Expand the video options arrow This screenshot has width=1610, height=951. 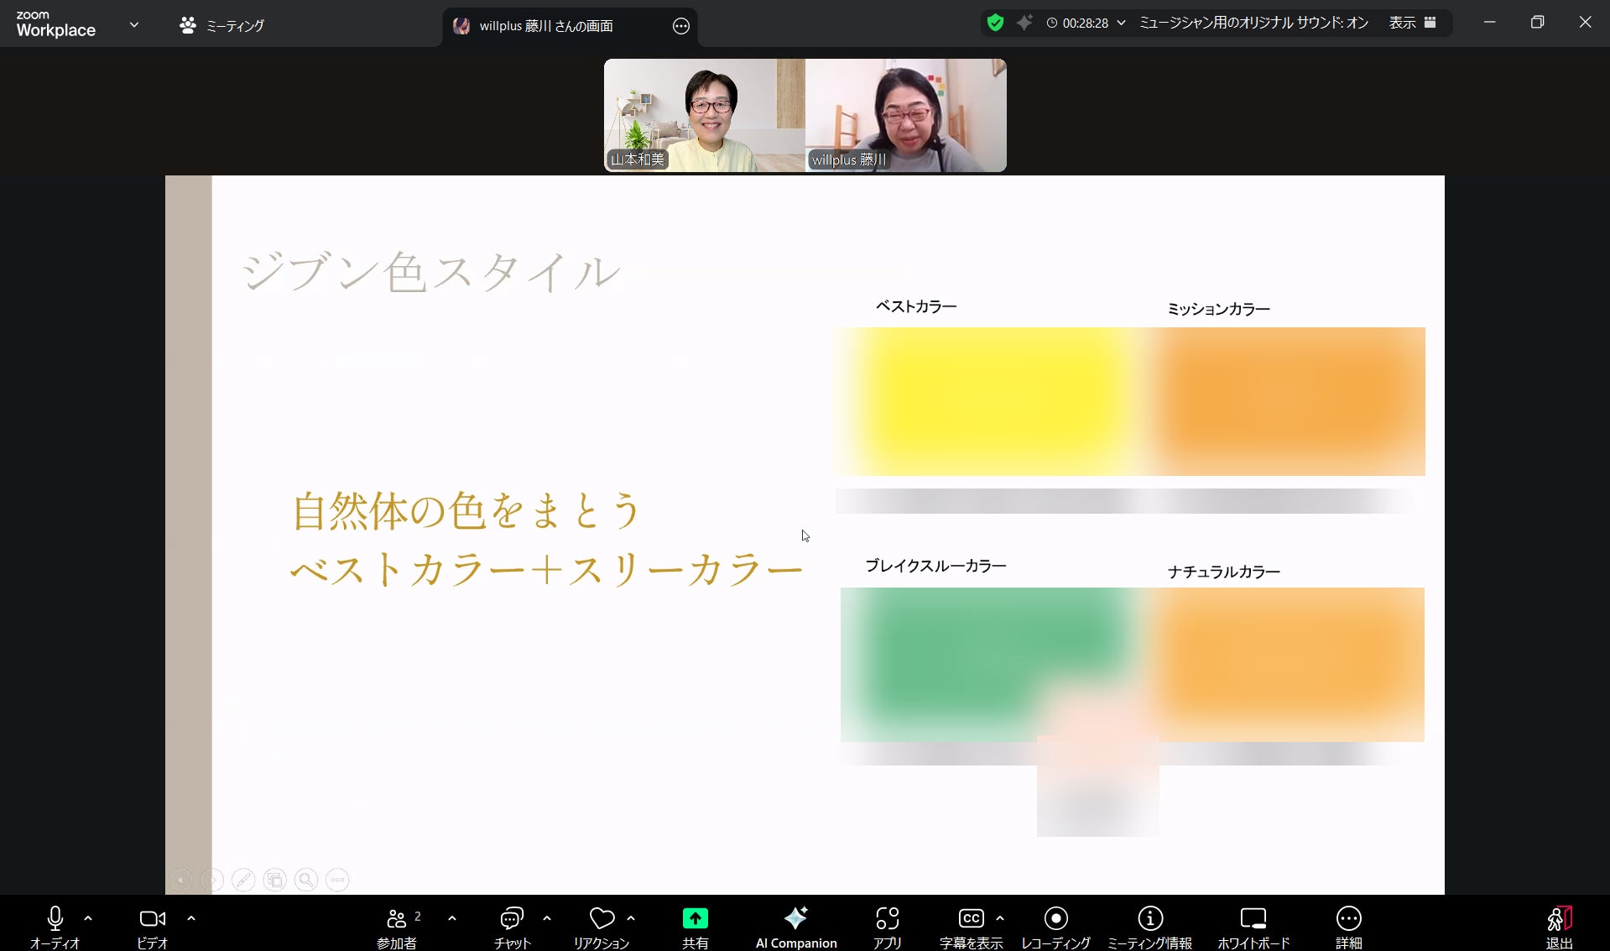191,918
